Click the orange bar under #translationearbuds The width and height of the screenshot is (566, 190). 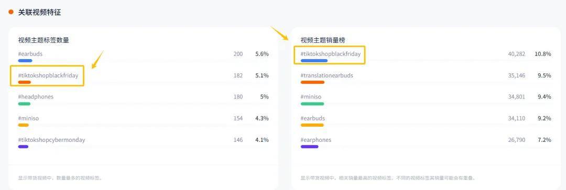(x=312, y=82)
